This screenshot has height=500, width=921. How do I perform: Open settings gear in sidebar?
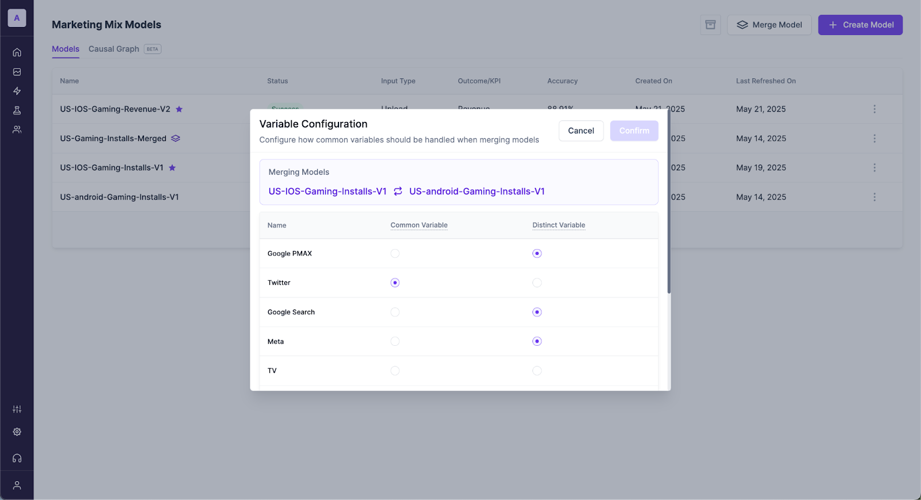tap(17, 432)
